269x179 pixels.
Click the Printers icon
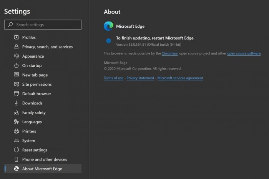click(17, 131)
